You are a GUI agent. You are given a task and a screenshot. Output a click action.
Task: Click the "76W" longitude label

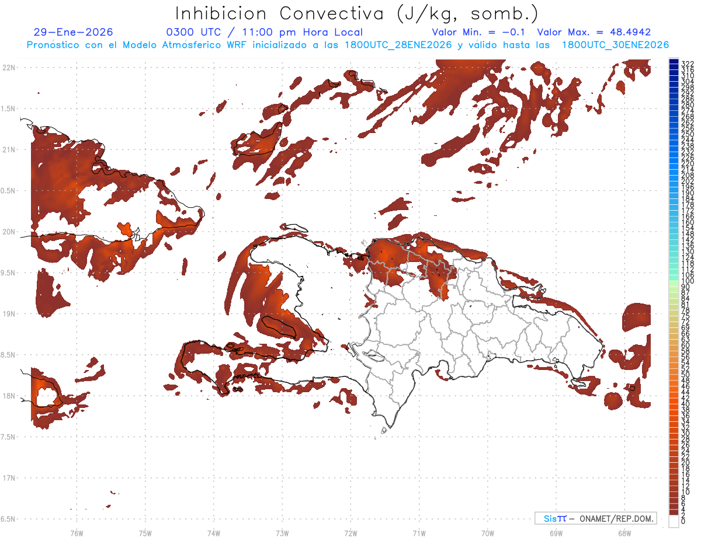tap(77, 533)
